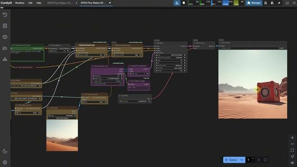Open the KSampler sampler_name dropdown
Image resolution: width=297 pixels, height=167 pixels.
pos(170,65)
